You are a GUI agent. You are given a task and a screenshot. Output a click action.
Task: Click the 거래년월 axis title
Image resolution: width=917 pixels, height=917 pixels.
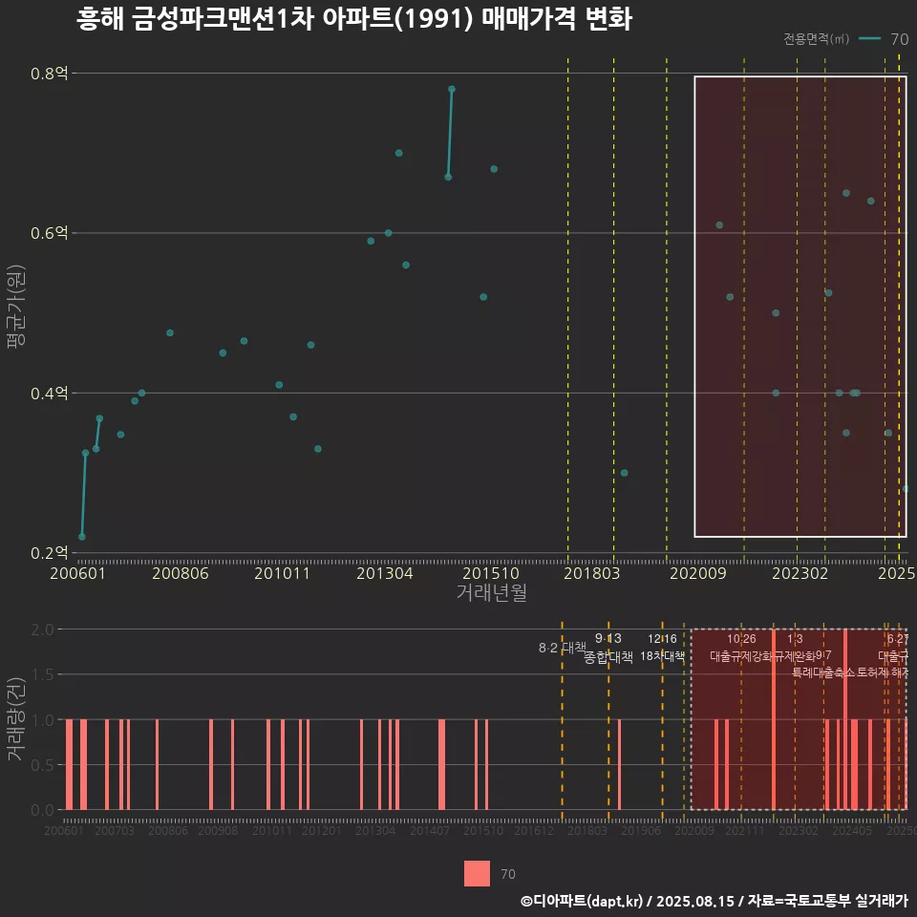click(491, 592)
